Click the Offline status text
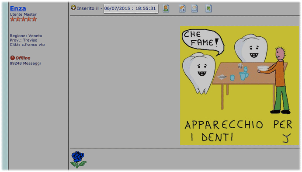 click(23, 58)
